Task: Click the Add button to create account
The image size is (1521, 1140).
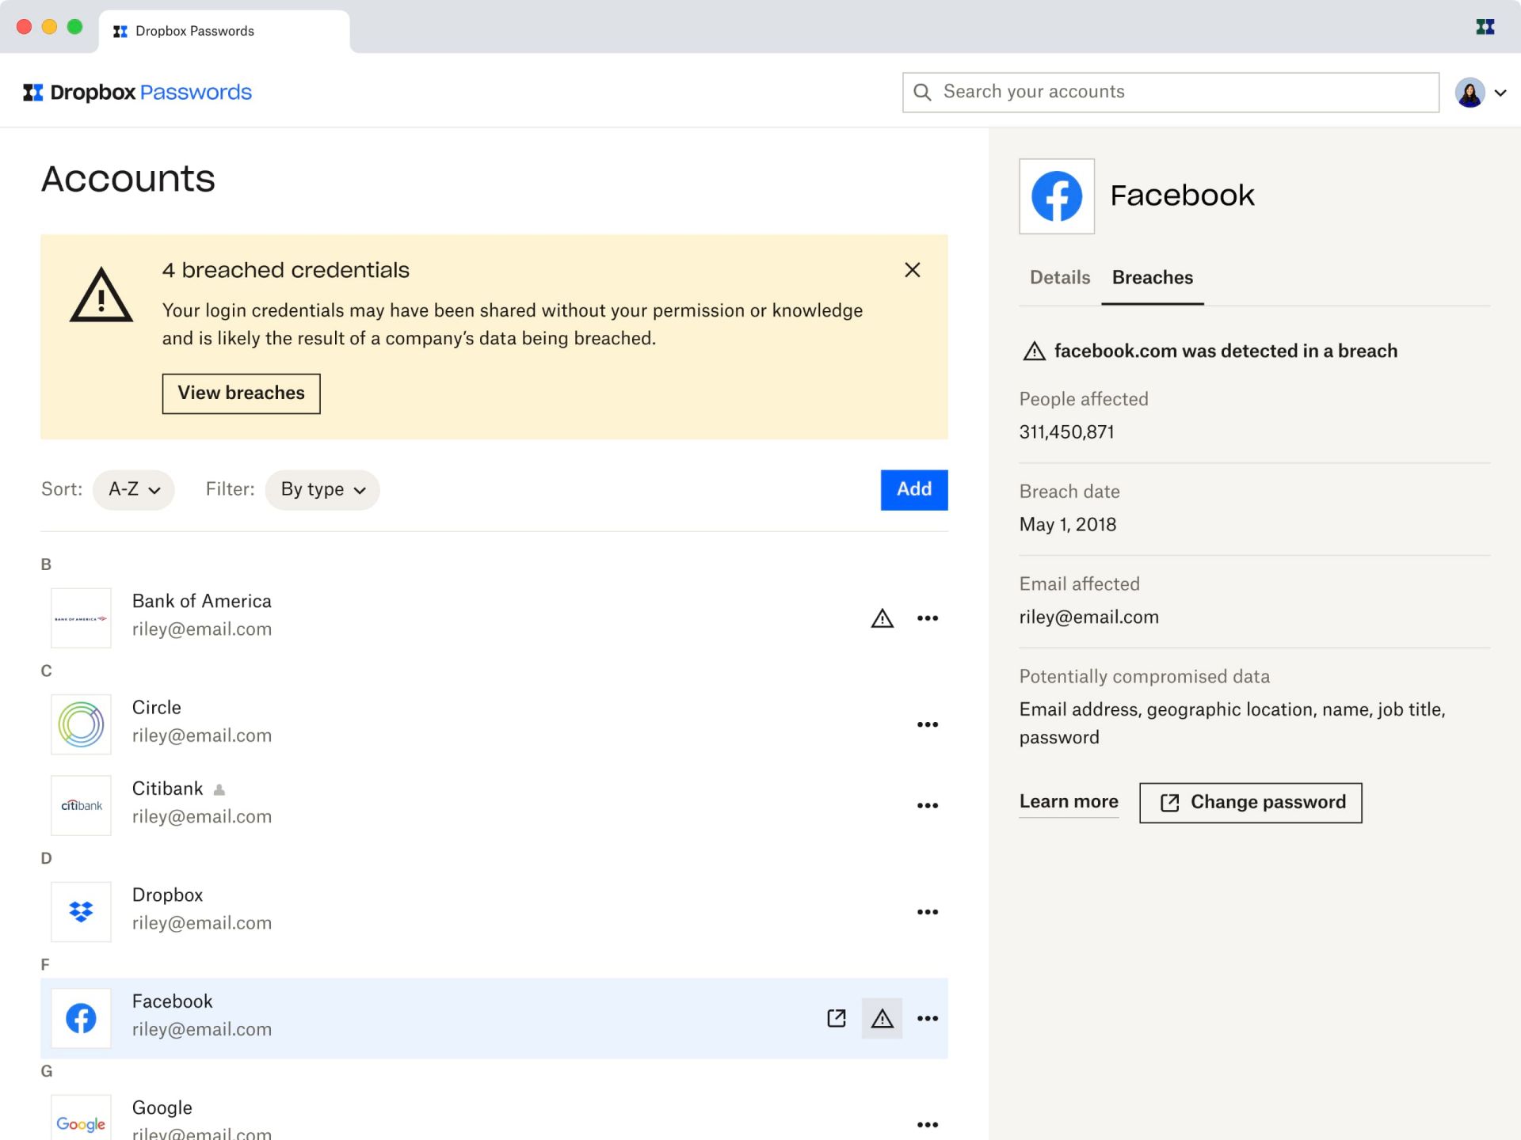Action: coord(913,489)
